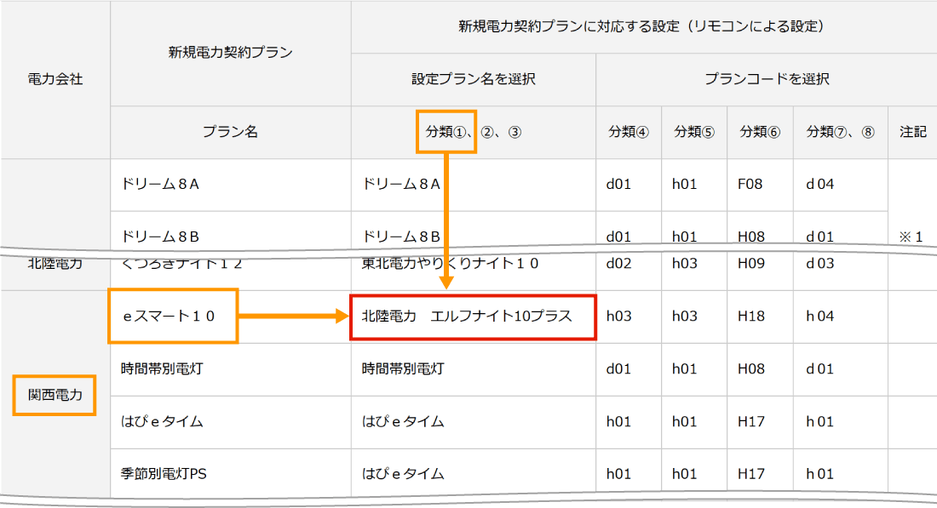This screenshot has height=508, width=937.
Task: Click 時間帯別電灯 in the プラン名 column
Action: pyautogui.click(x=162, y=369)
